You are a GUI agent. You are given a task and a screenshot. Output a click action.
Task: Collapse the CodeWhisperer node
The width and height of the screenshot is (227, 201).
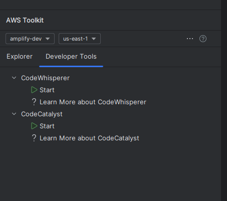point(14,78)
